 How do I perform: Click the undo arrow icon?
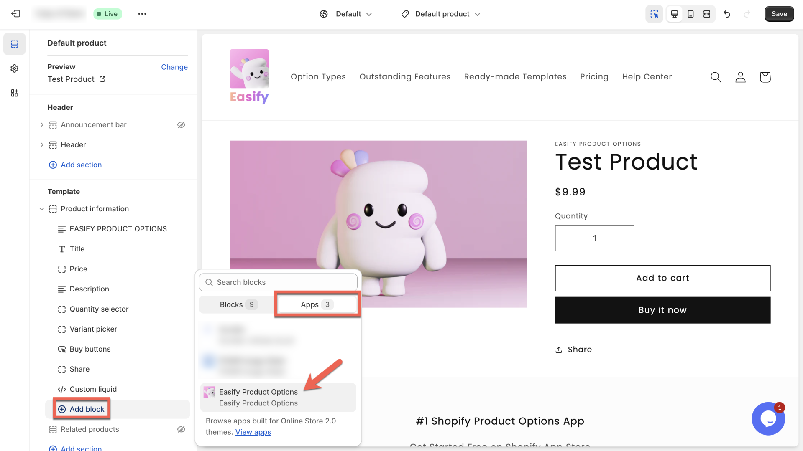tap(727, 14)
